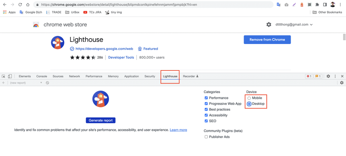Screen dimensions: 346x156
Task: Open the (new report) dropdown
Action: click(26, 83)
